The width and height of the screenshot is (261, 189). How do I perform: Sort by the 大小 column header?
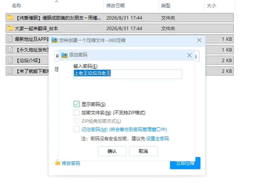pyautogui.click(x=212, y=6)
